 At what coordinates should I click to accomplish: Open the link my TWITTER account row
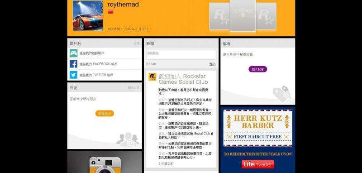point(105,75)
